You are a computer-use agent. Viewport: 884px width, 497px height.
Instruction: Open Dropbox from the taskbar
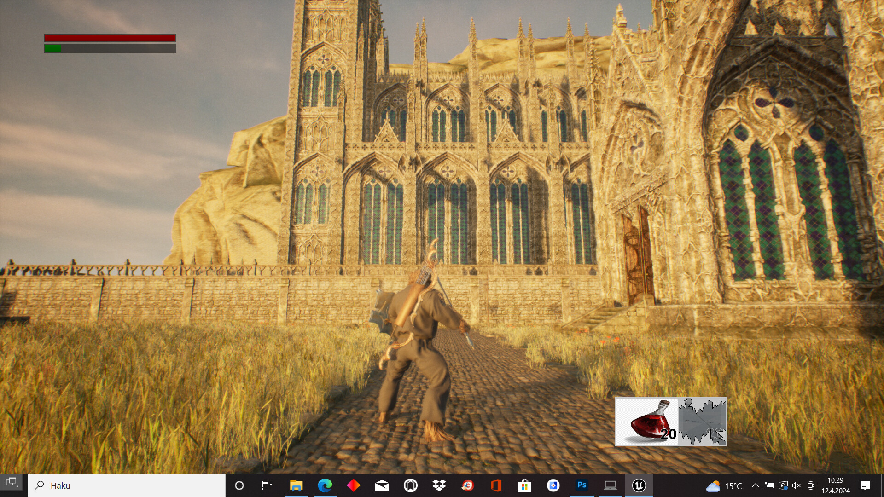tap(439, 485)
